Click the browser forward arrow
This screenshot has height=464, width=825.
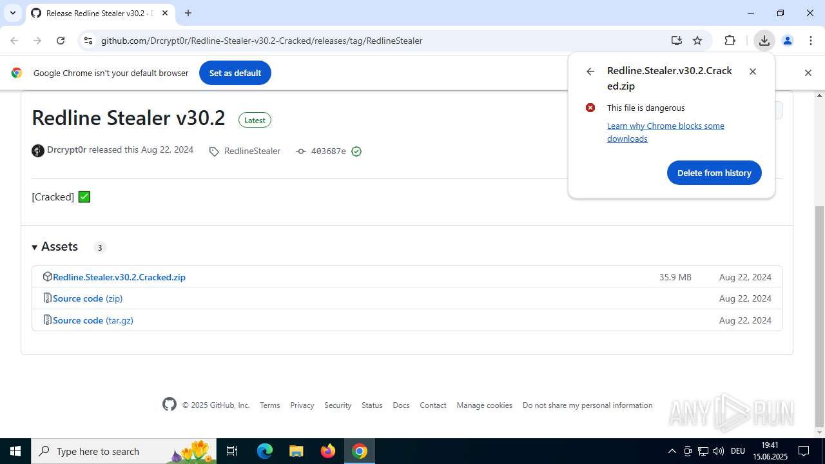[x=37, y=41]
